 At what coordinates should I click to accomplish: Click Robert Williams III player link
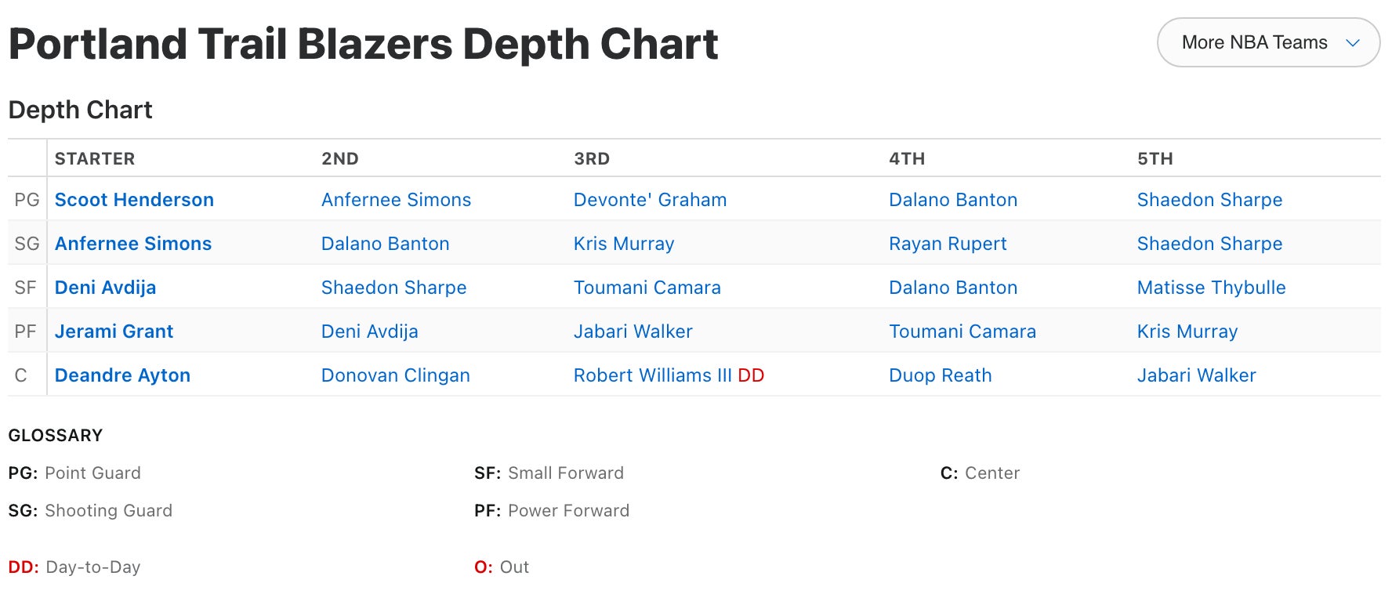(x=652, y=375)
